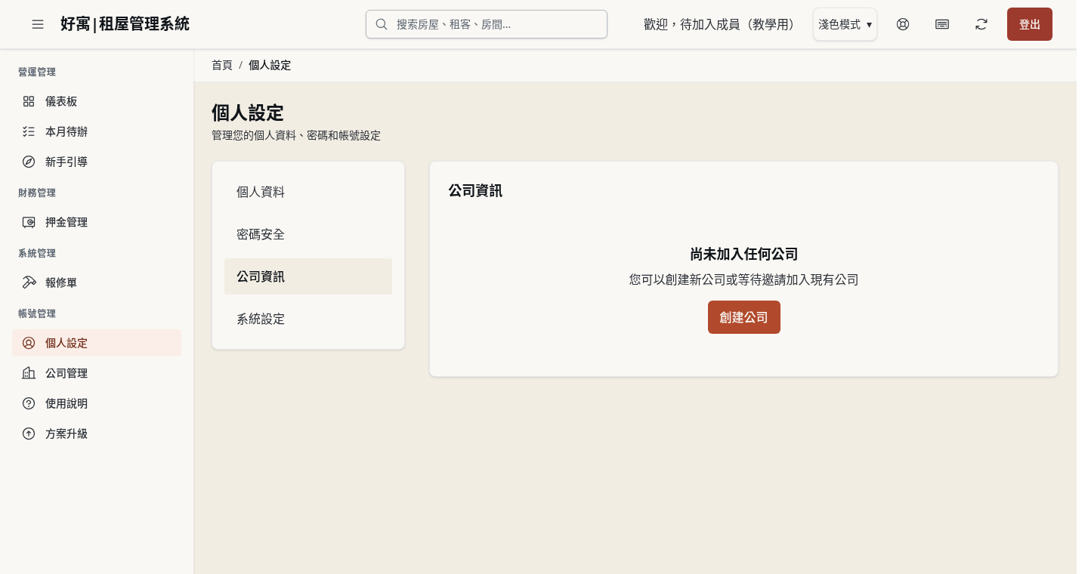Image resolution: width=1088 pixels, height=574 pixels.
Task: Switch to the 個人資料 tab
Action: (x=308, y=192)
